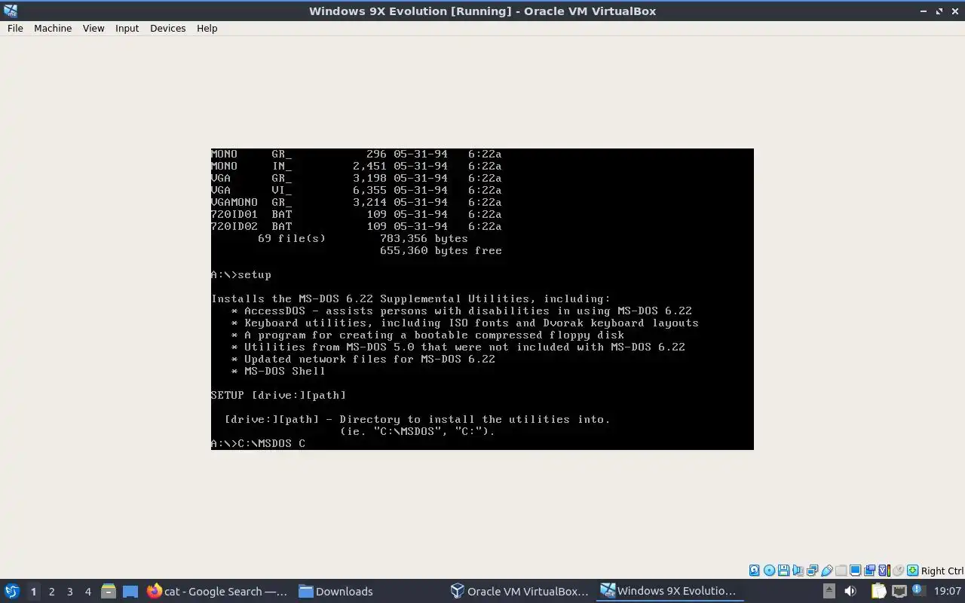965x603 pixels.
Task: Click the display status icon
Action: pos(855,571)
